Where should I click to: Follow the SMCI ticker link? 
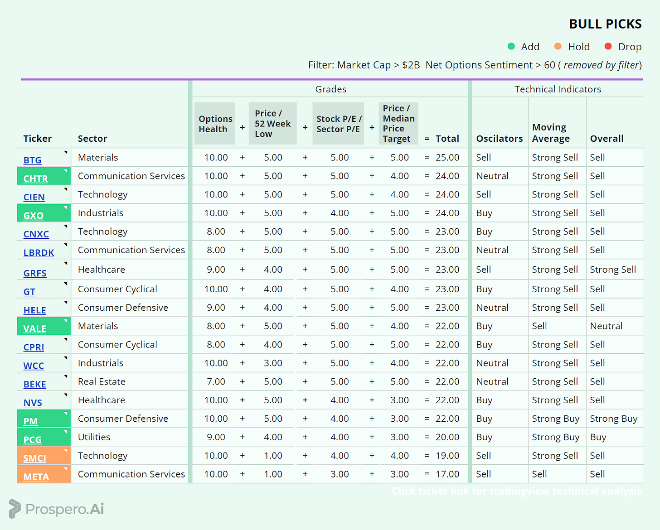(34, 458)
